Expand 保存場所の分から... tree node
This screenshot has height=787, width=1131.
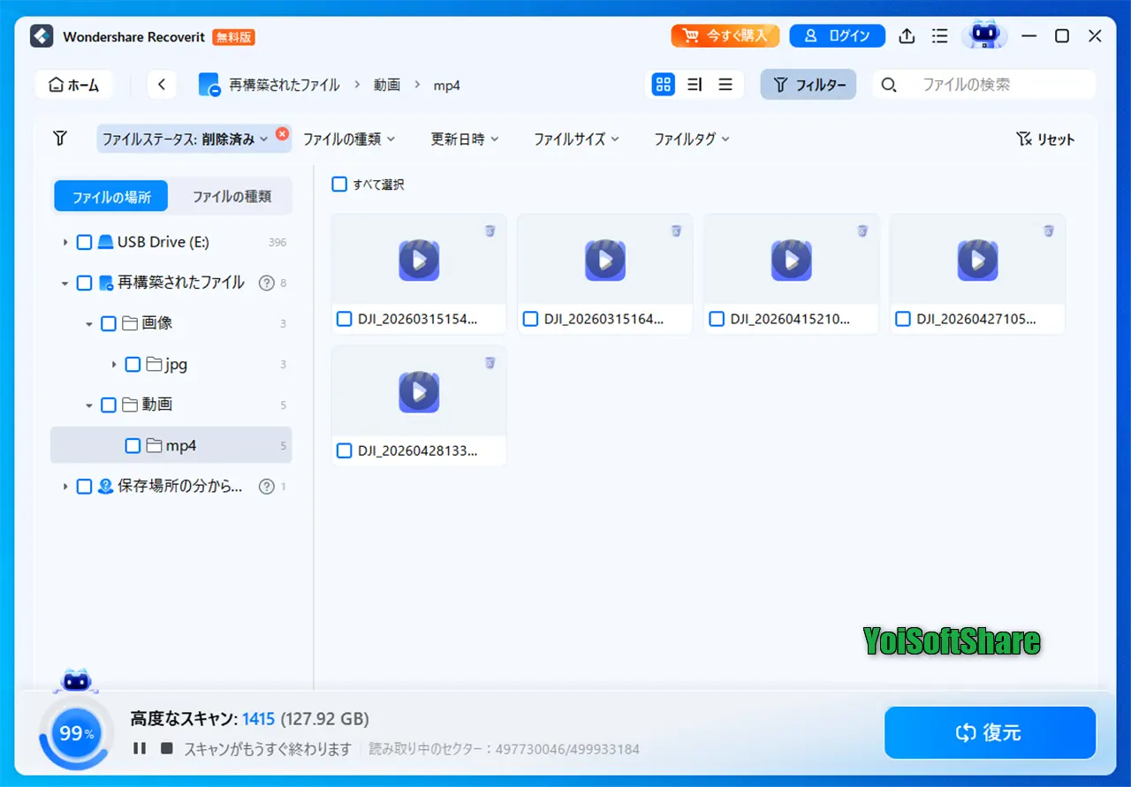[65, 486]
